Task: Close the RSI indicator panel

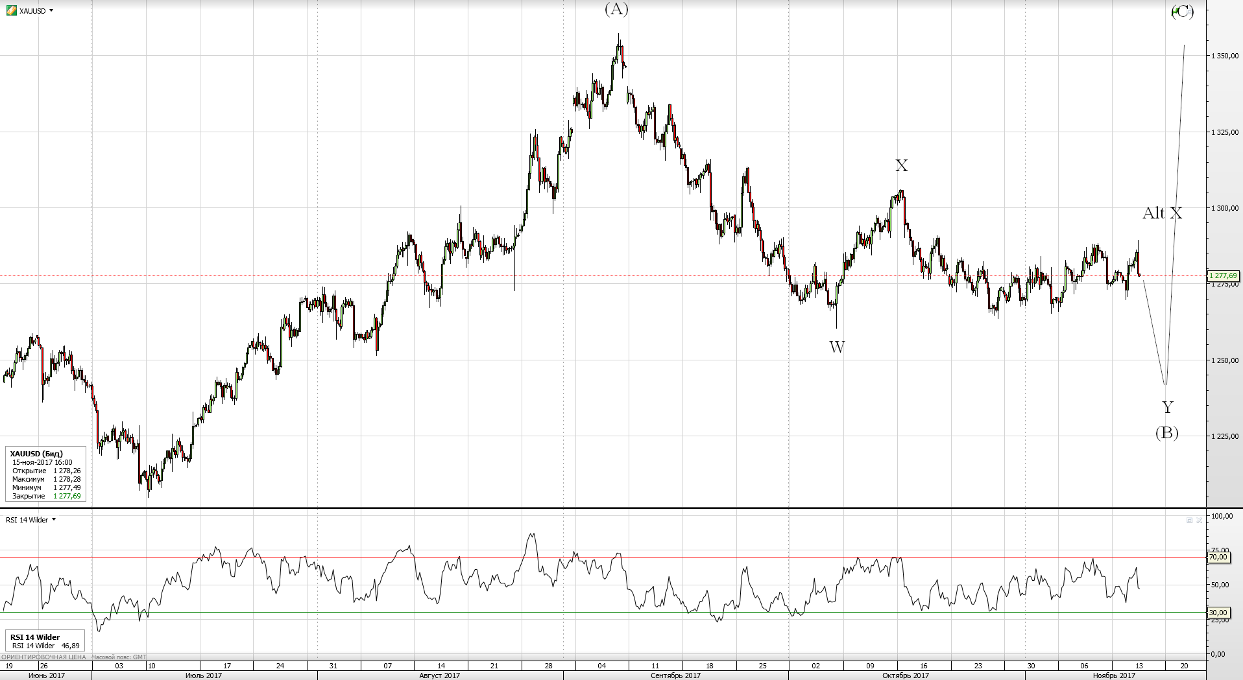Action: coord(1200,520)
